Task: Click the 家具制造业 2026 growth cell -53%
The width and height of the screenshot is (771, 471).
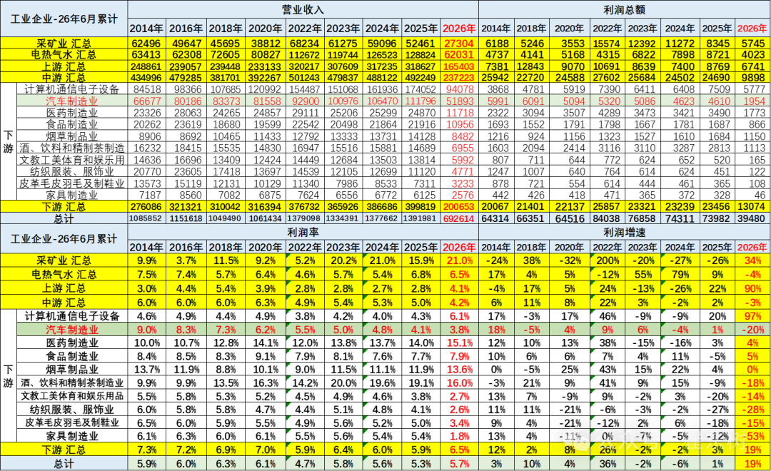Action: 752,436
